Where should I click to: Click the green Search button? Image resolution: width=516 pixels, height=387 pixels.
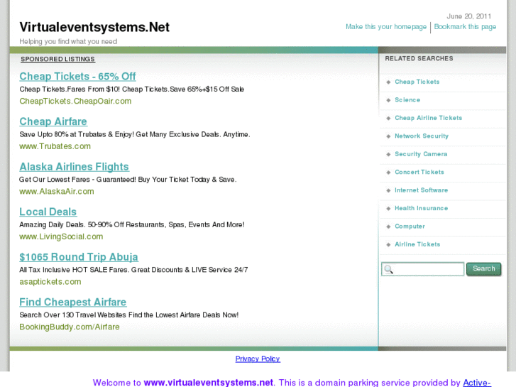484,268
